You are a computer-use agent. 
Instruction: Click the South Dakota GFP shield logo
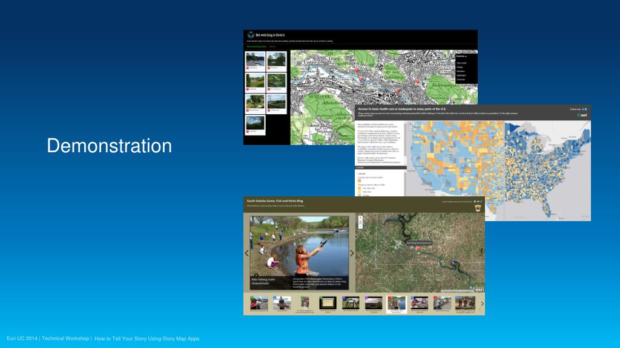[x=478, y=207]
